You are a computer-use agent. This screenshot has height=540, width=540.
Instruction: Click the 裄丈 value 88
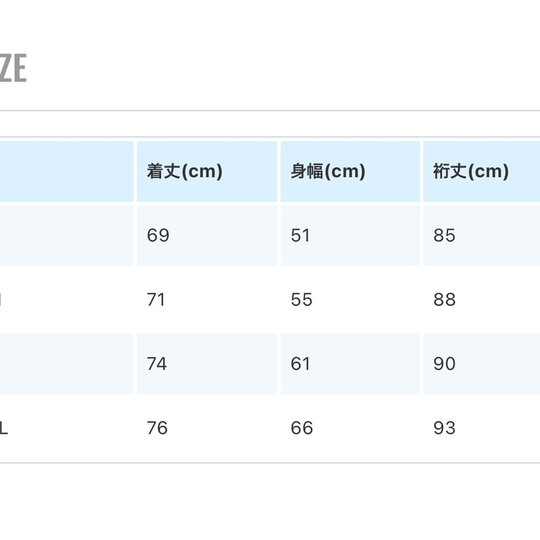(444, 299)
